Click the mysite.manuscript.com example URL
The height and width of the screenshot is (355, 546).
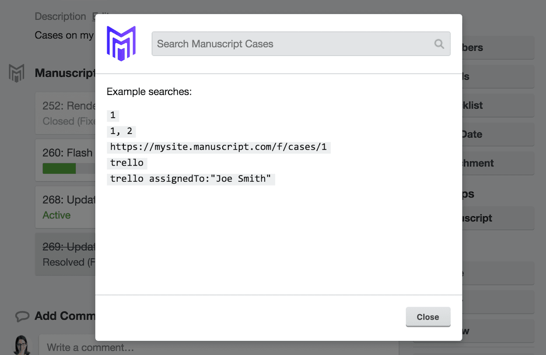coord(218,147)
